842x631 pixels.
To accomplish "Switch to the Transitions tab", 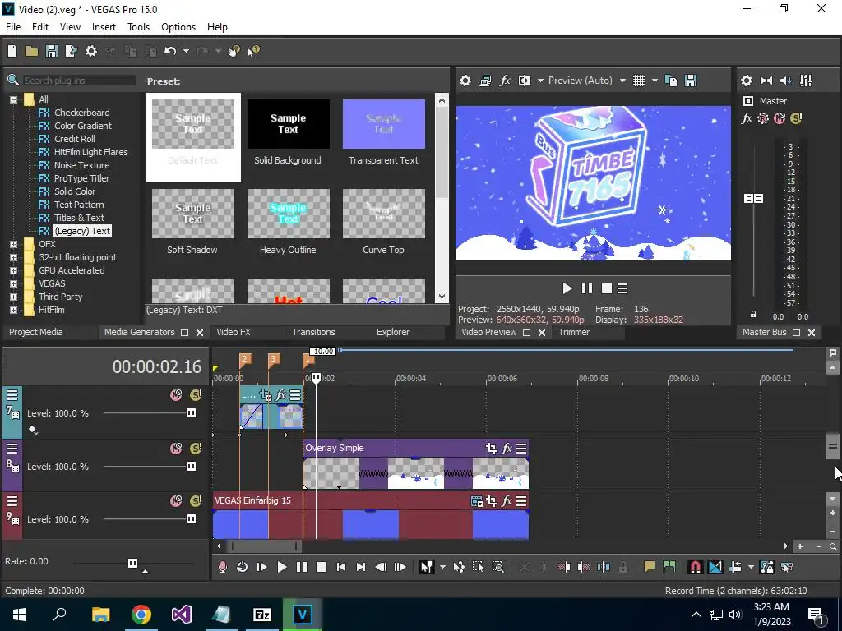I will pyautogui.click(x=313, y=332).
